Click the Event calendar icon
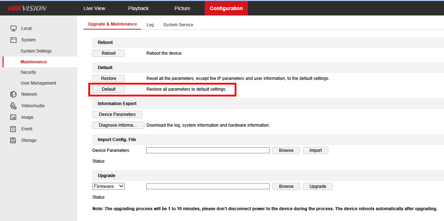Viewport: 444px width, 221px height. point(13,128)
